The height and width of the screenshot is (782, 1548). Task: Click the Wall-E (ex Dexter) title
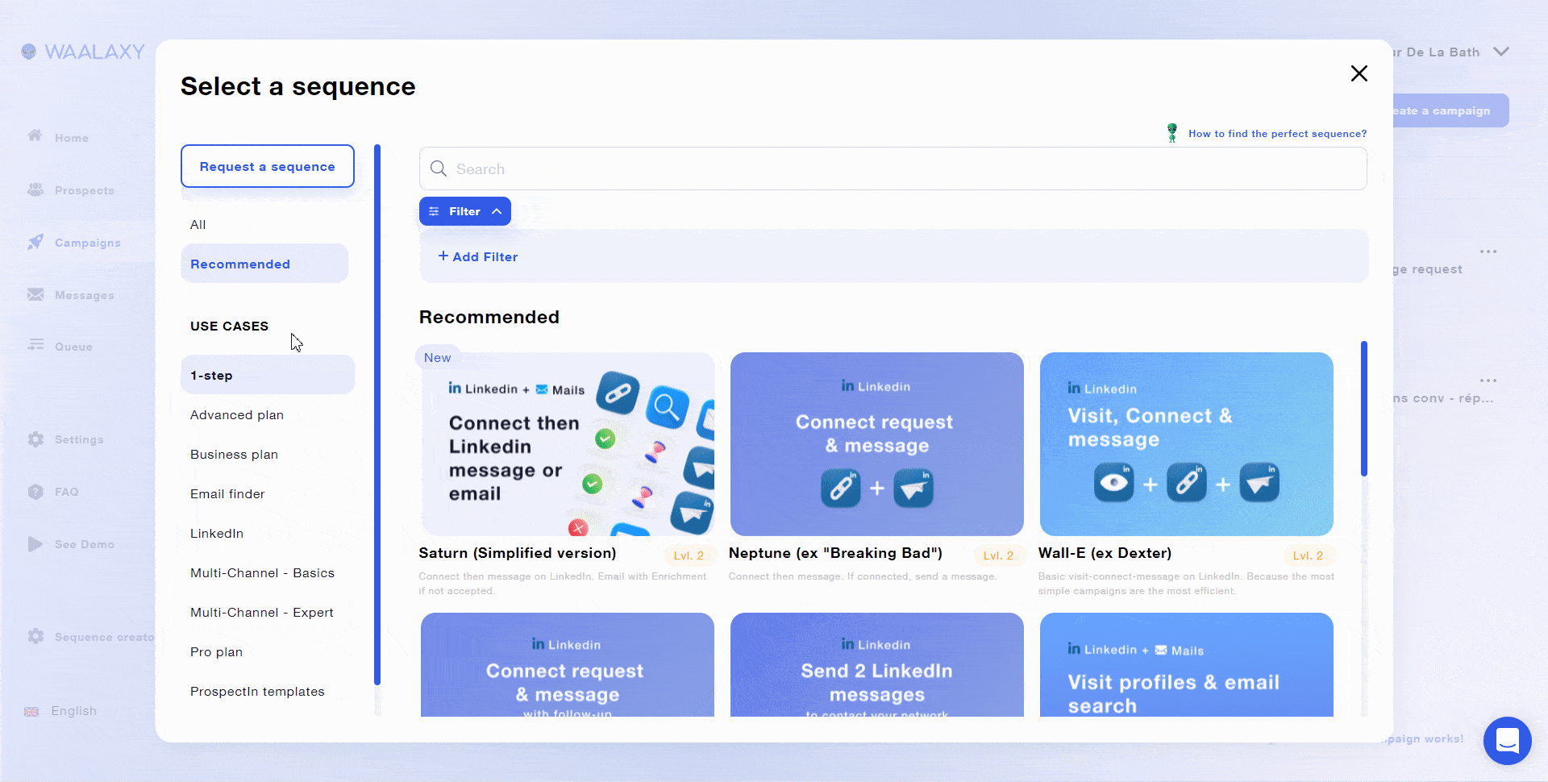(x=1105, y=553)
